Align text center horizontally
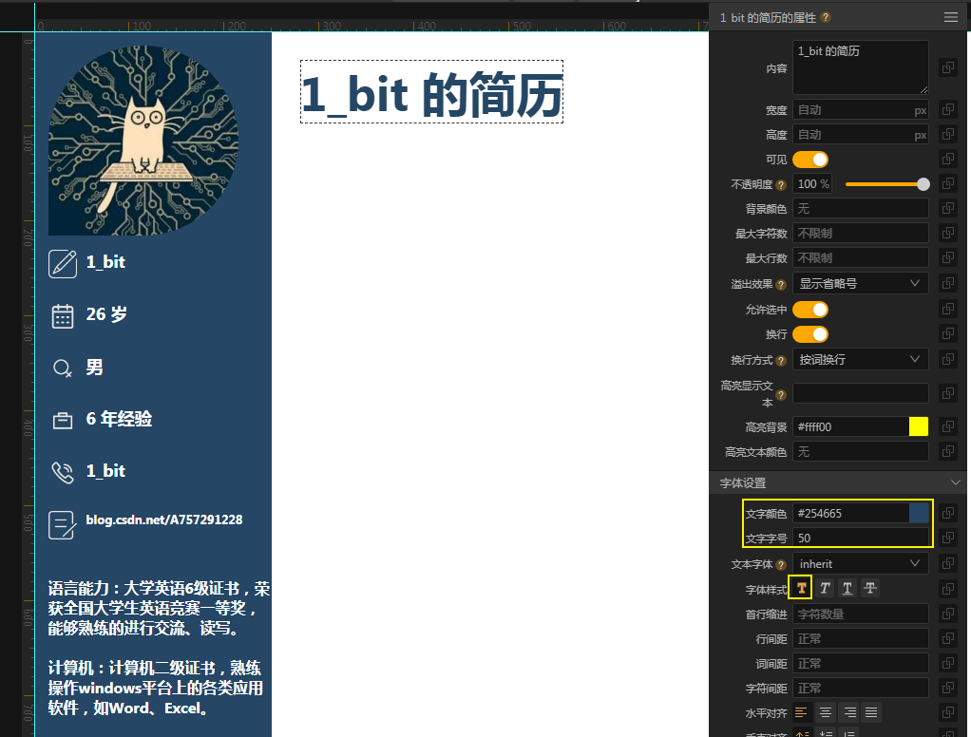This screenshot has width=971, height=737. [825, 712]
